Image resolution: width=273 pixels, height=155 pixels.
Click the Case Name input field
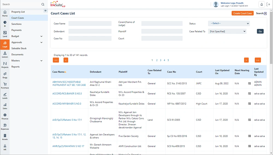tap(90, 24)
